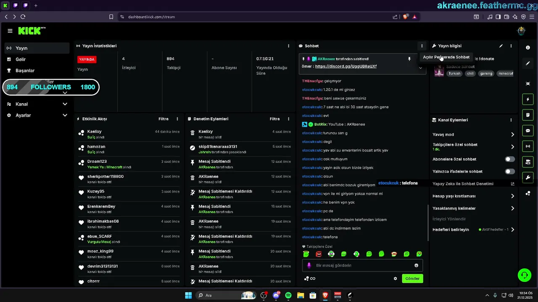Toggle Abonelere özel sohbet switch
This screenshot has height=302, width=538.
click(x=509, y=159)
